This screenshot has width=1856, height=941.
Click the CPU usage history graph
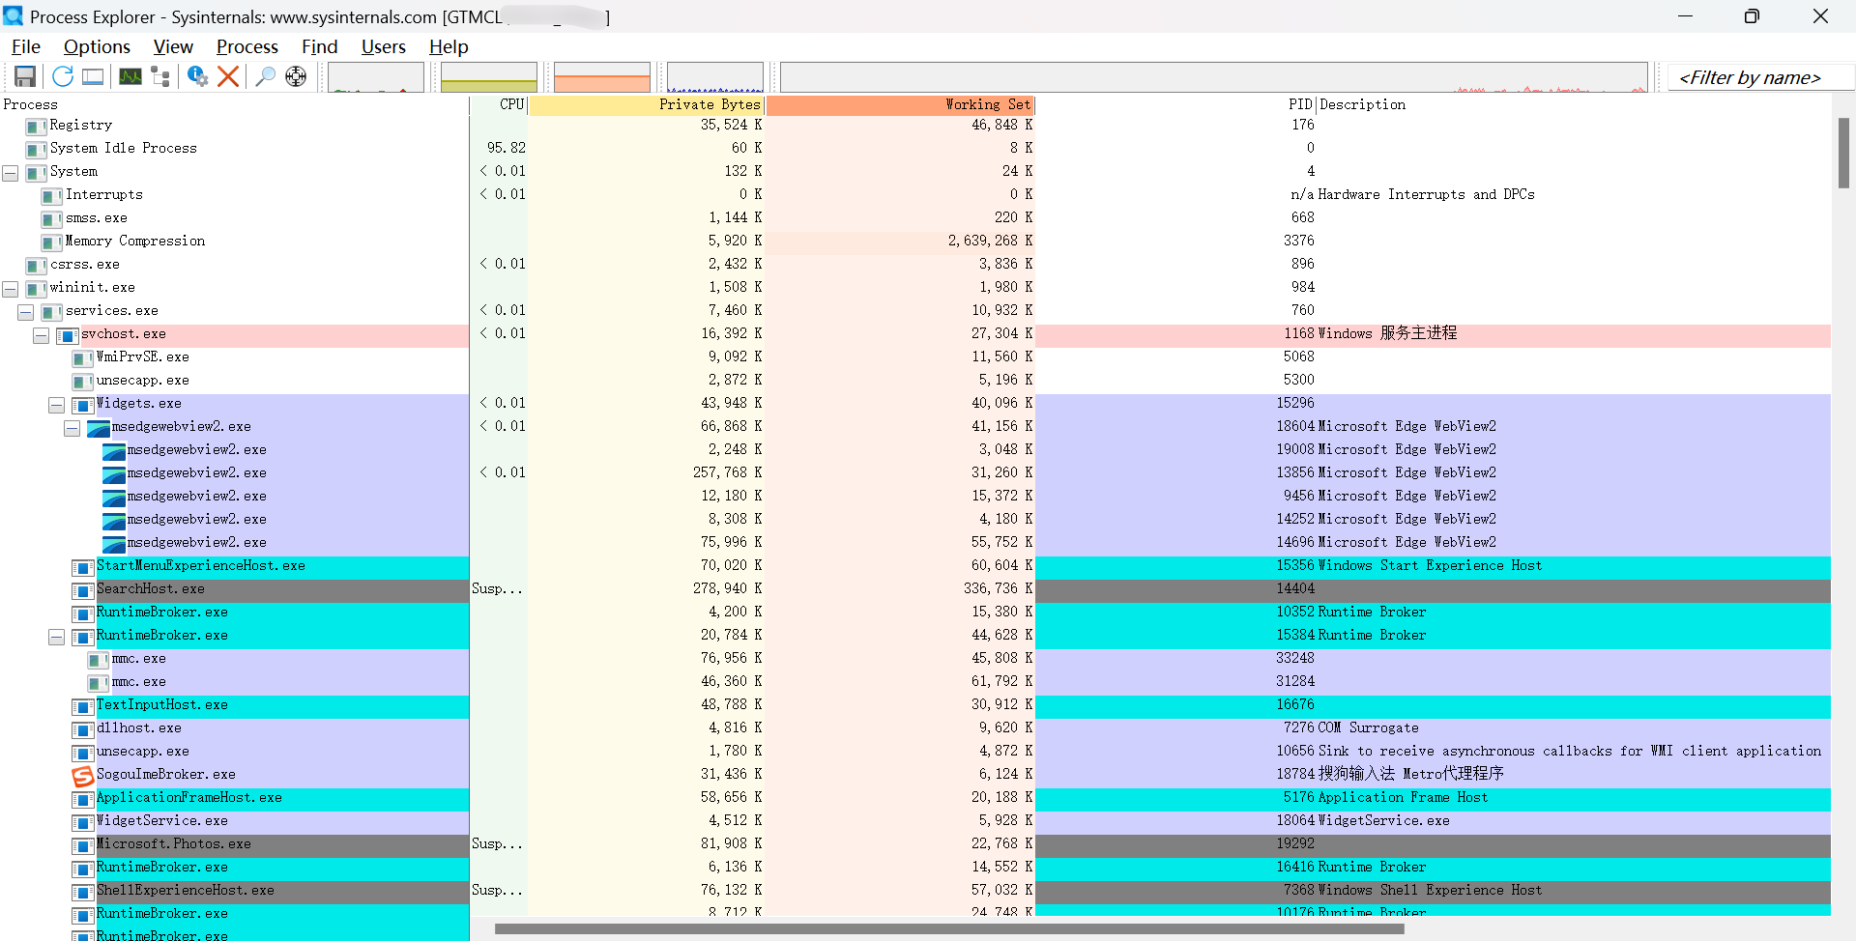[x=375, y=77]
